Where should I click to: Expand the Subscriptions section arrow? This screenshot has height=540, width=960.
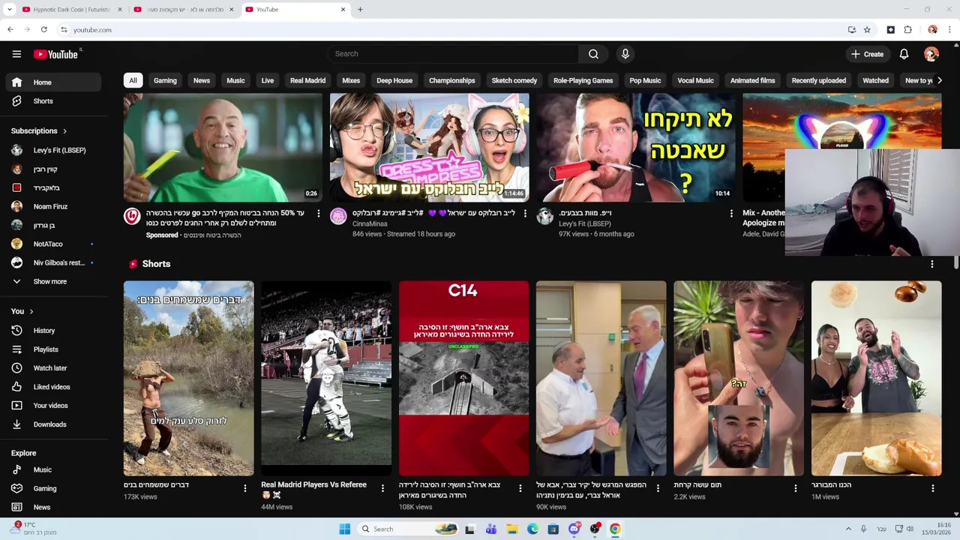(x=64, y=131)
